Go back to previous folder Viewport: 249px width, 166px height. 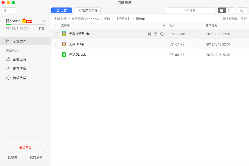(x=5, y=10)
